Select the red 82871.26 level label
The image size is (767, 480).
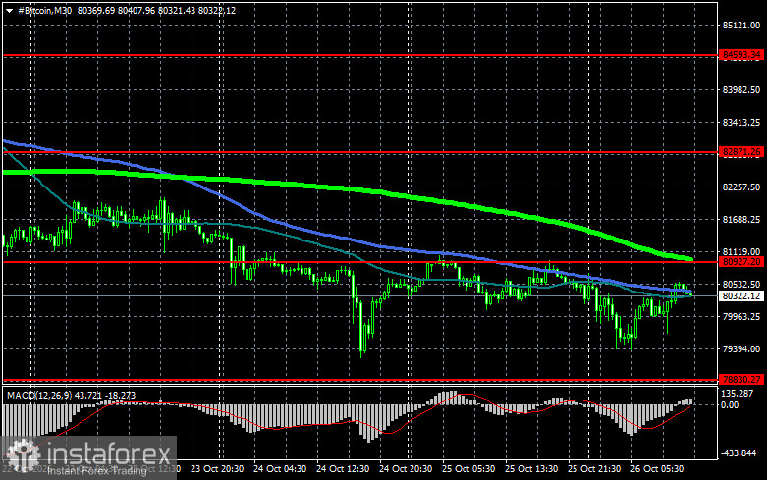click(x=741, y=152)
